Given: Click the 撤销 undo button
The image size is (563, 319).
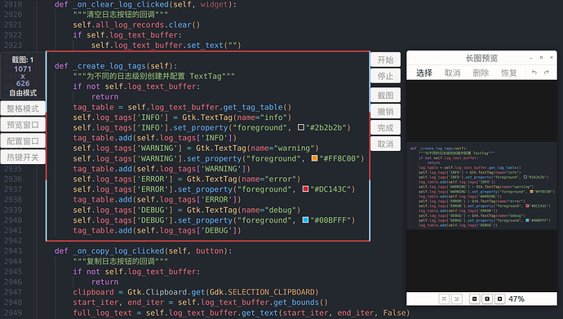Looking at the screenshot, I should (x=385, y=112).
